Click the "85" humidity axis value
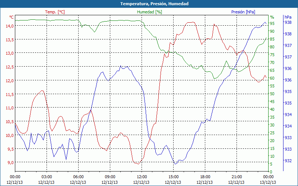 pyautogui.click(x=272, y=39)
